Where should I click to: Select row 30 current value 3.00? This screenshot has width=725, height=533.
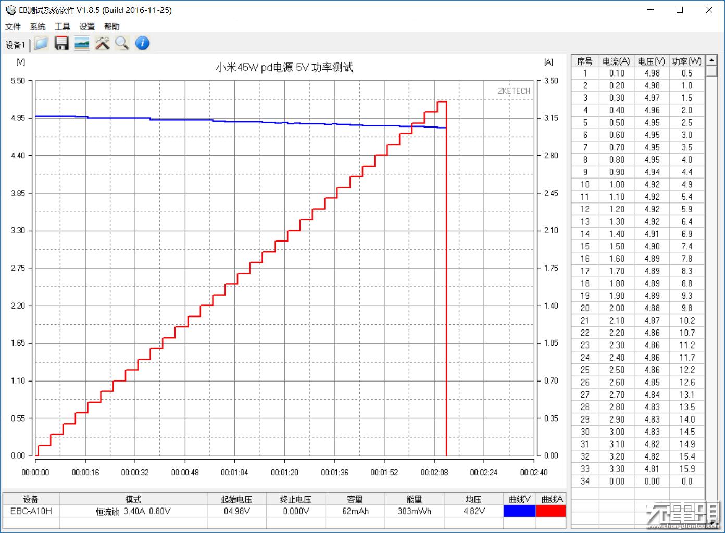pos(617,432)
